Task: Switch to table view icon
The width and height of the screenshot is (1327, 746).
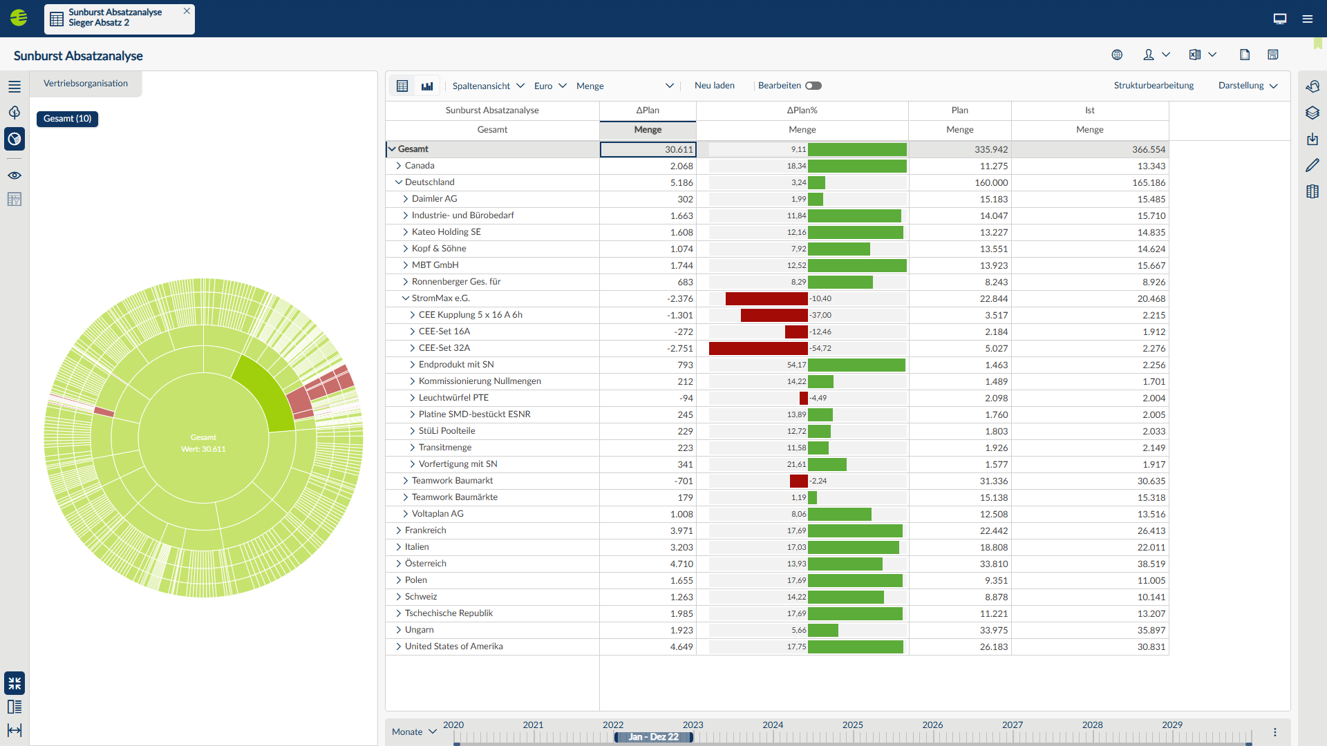Action: (x=402, y=86)
